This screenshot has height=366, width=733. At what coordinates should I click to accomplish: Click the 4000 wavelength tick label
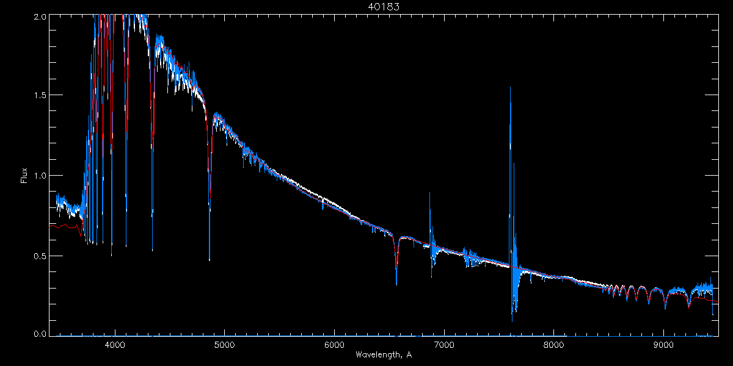[x=114, y=345]
